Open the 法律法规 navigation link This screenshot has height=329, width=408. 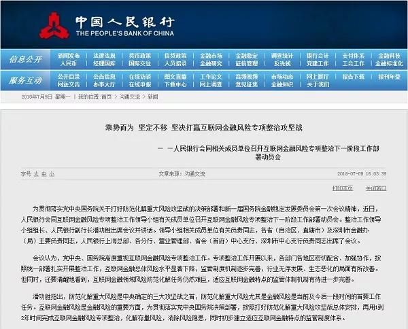click(104, 56)
